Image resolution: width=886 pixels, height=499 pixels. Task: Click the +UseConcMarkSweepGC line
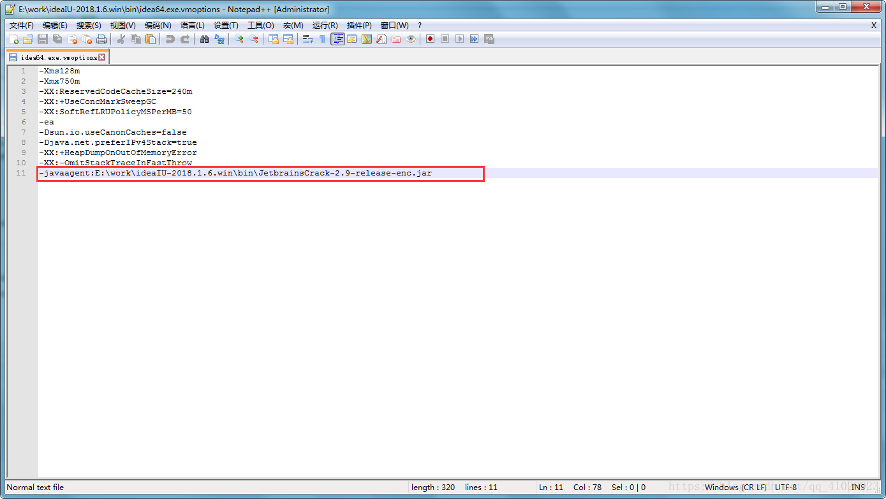(98, 101)
